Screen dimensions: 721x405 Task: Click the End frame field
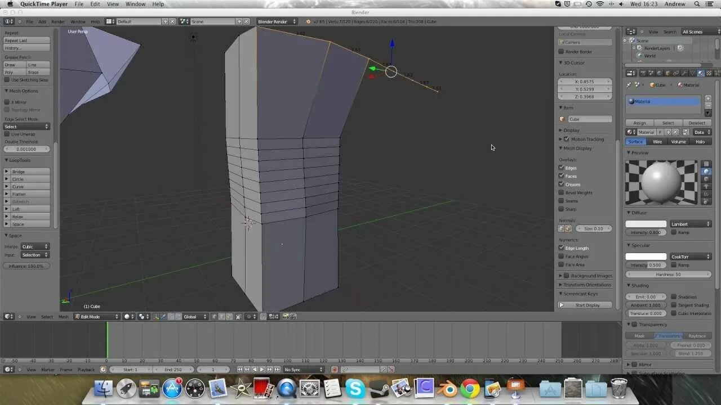click(173, 370)
